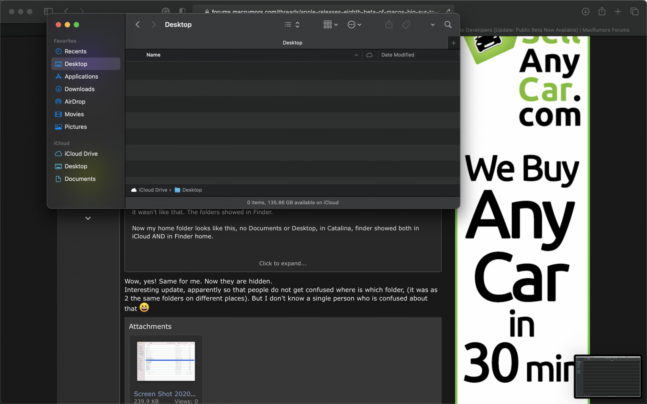Click Desktop folder in path bar
This screenshot has width=647, height=404.
(188, 190)
